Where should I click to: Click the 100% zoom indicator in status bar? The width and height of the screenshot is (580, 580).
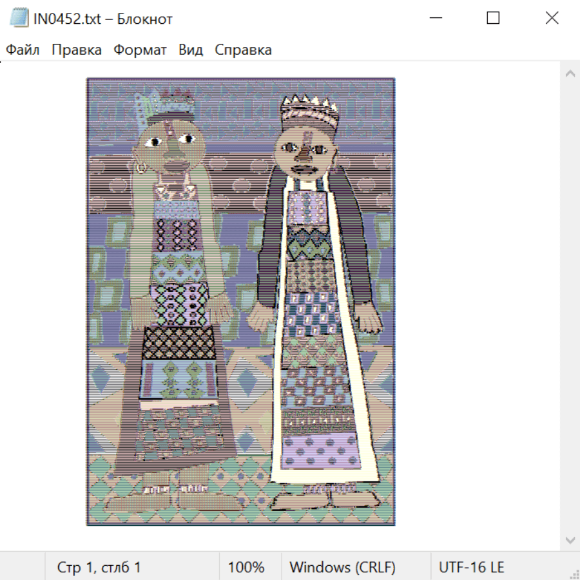[x=246, y=568]
